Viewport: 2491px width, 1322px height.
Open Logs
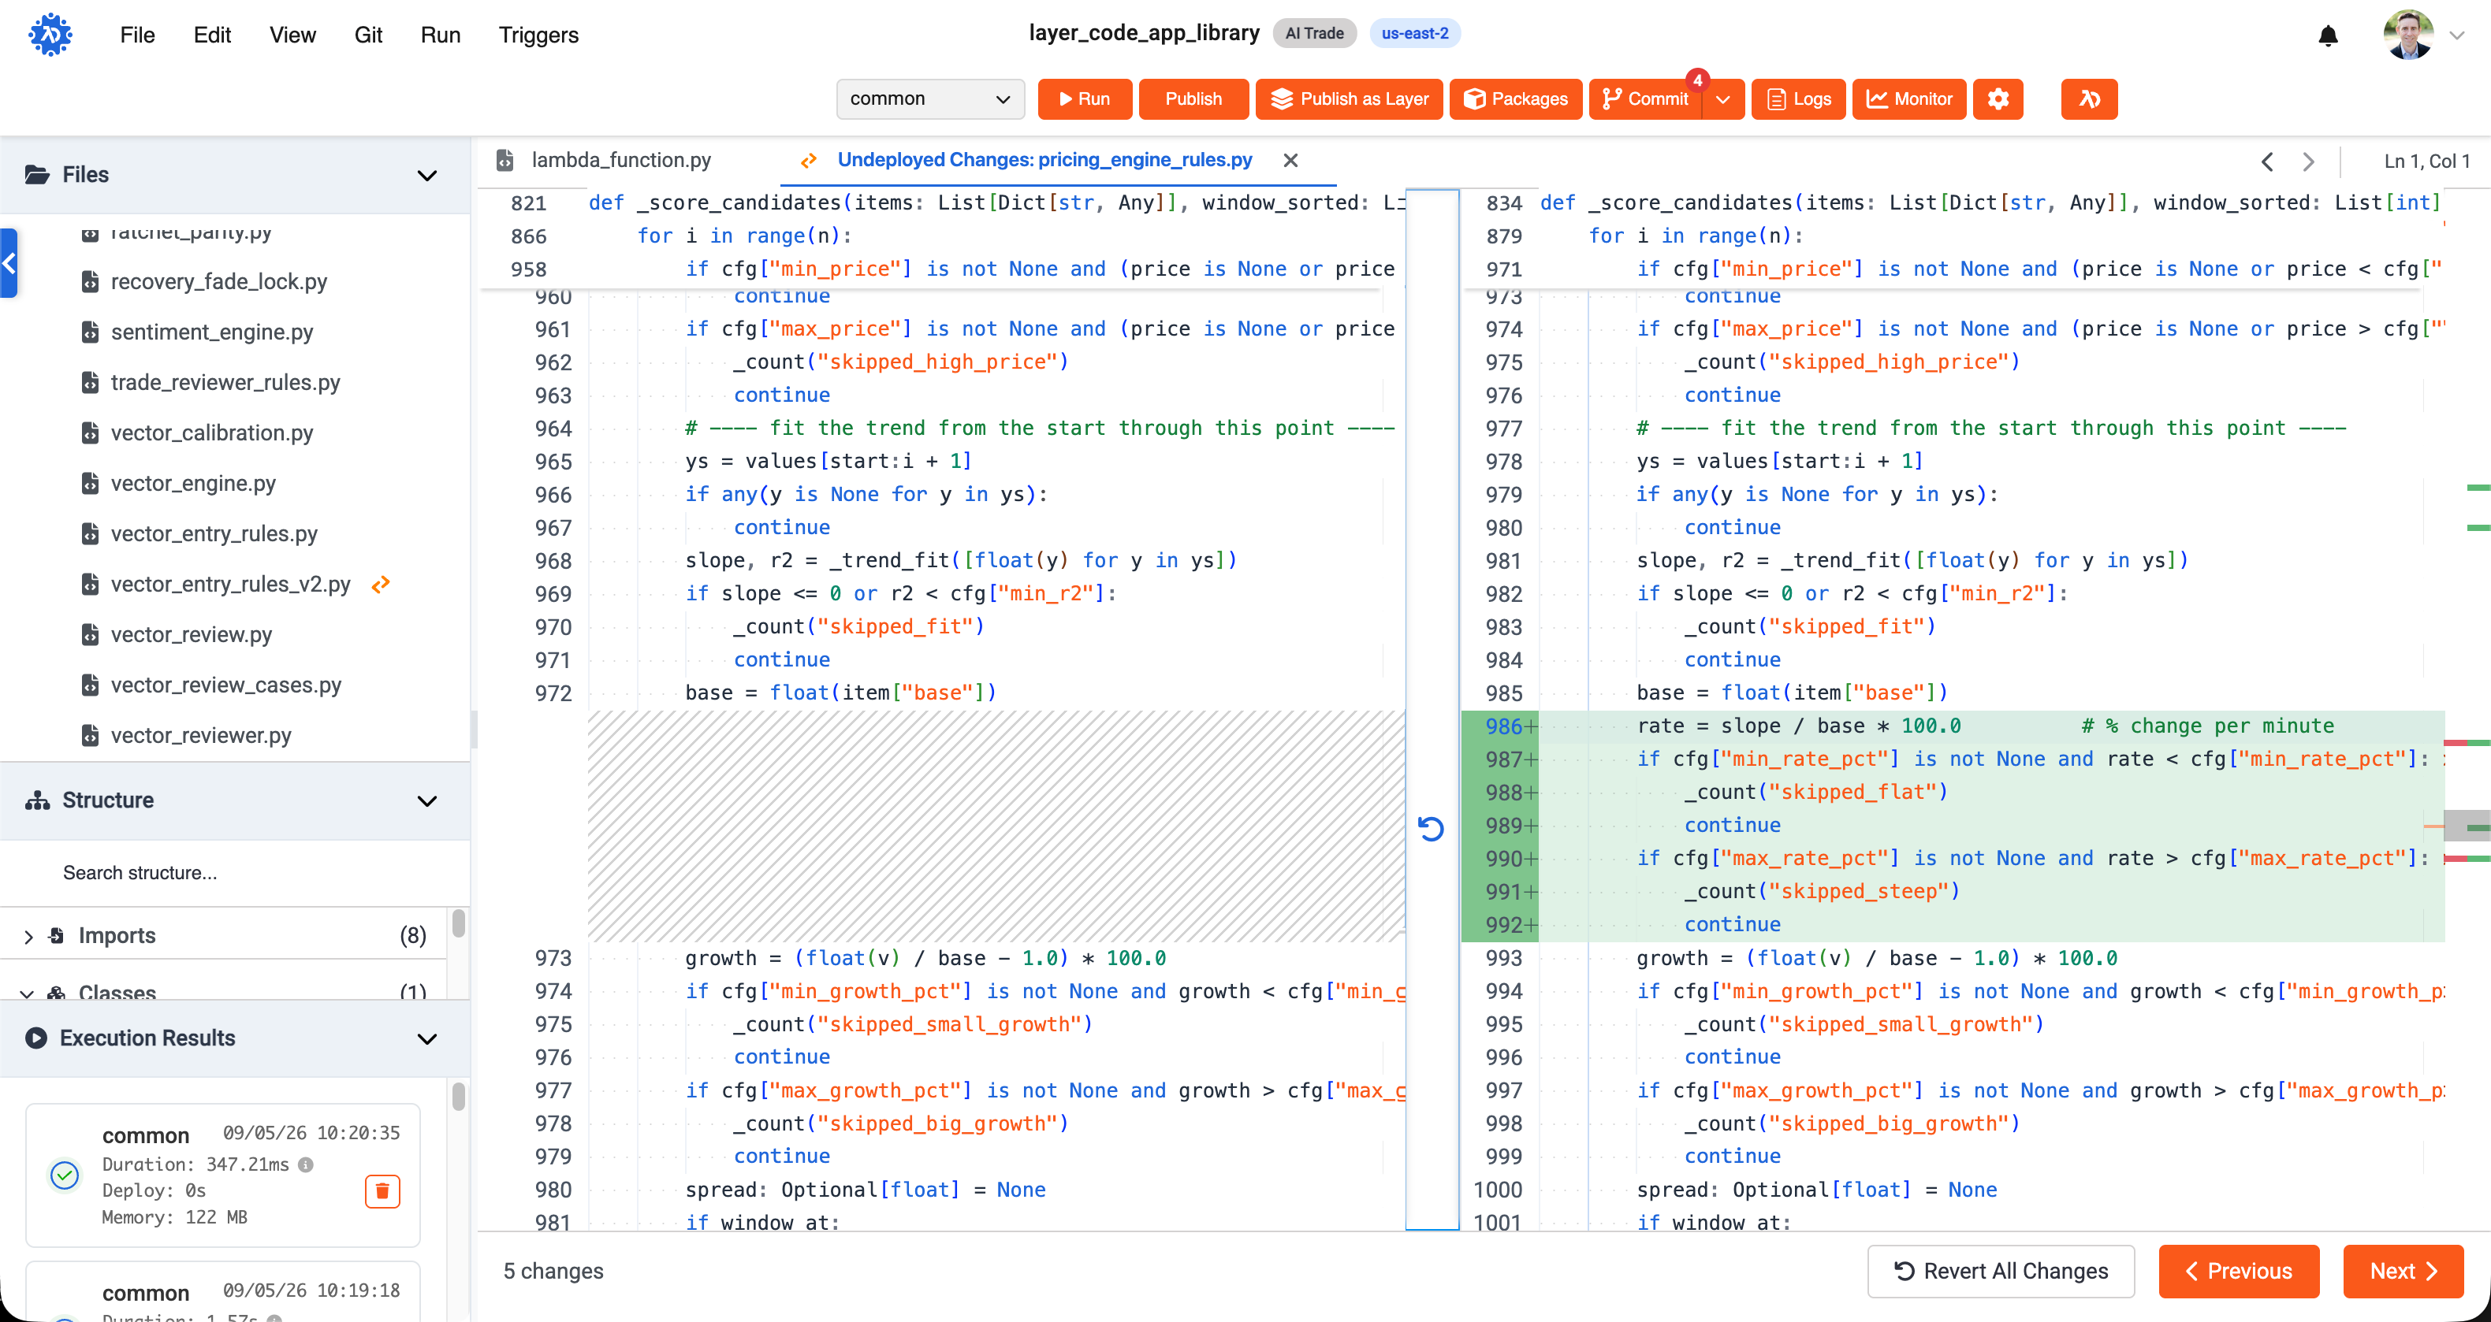tap(1797, 98)
